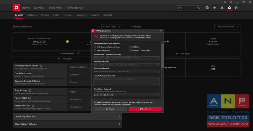The height and width of the screenshot is (131, 253).
Task: Open help icon for Reset Game Stats
Action: [x=33, y=106]
